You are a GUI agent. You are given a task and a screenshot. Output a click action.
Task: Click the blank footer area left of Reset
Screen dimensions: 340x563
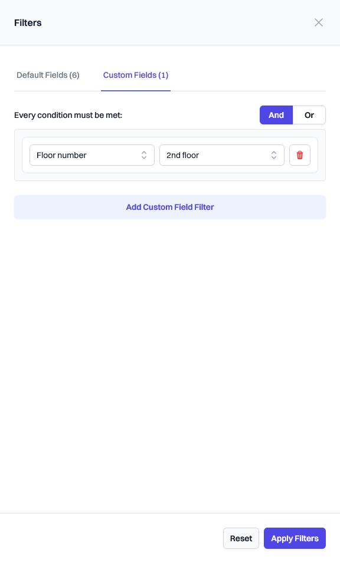108,538
